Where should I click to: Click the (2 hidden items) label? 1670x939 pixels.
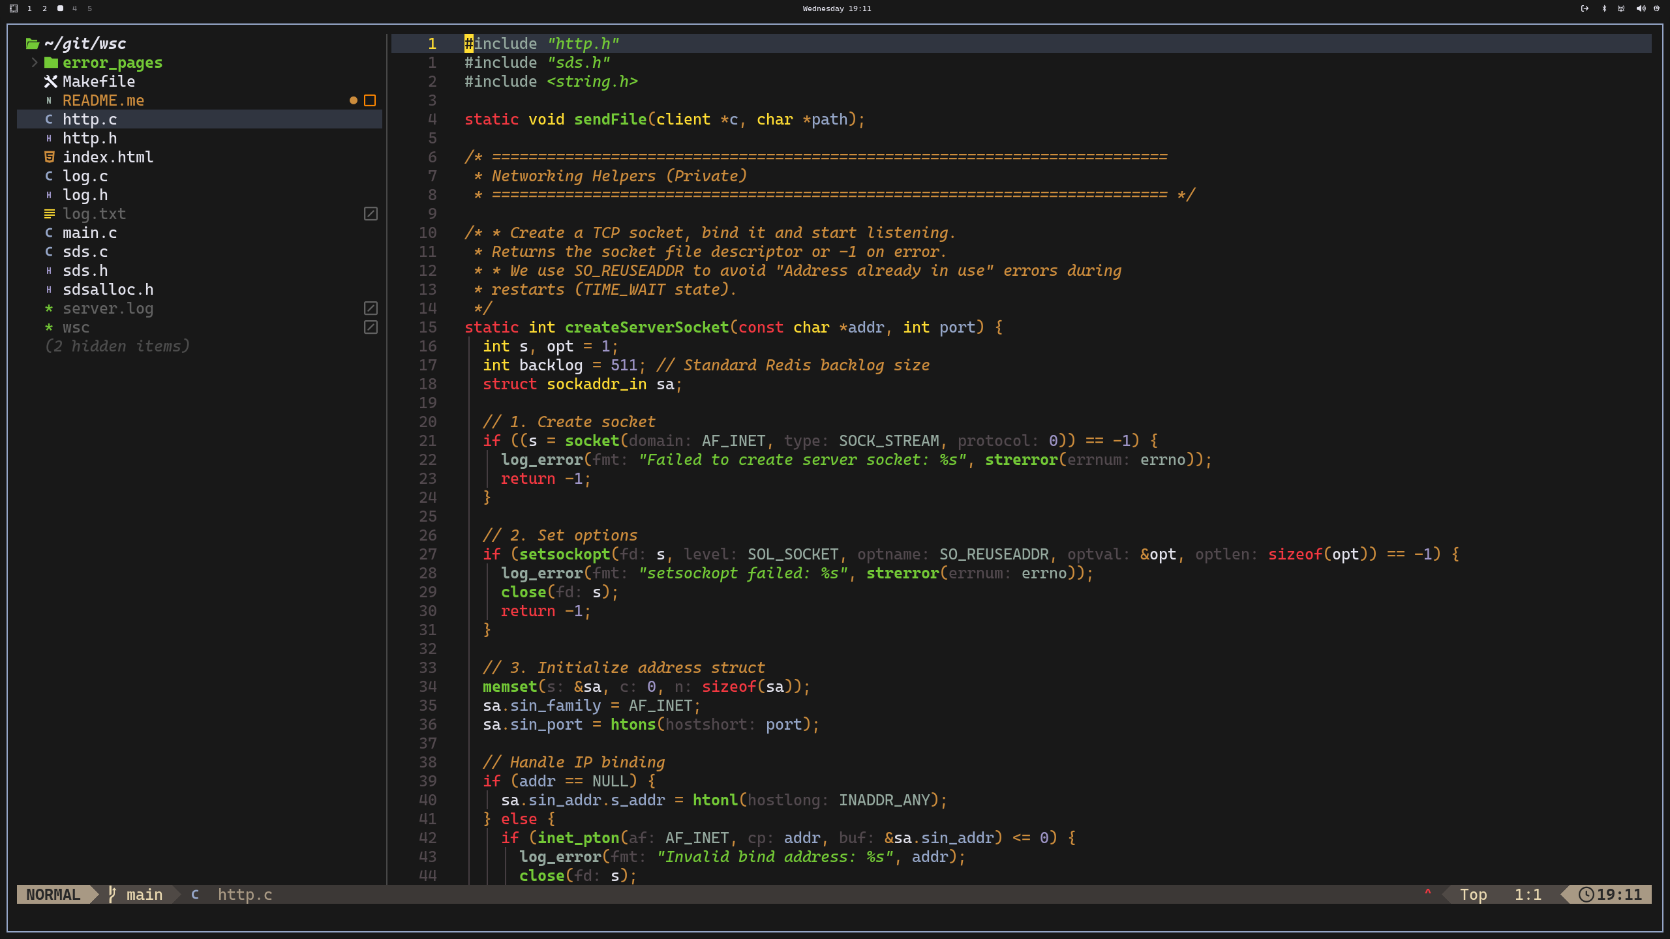tap(117, 346)
